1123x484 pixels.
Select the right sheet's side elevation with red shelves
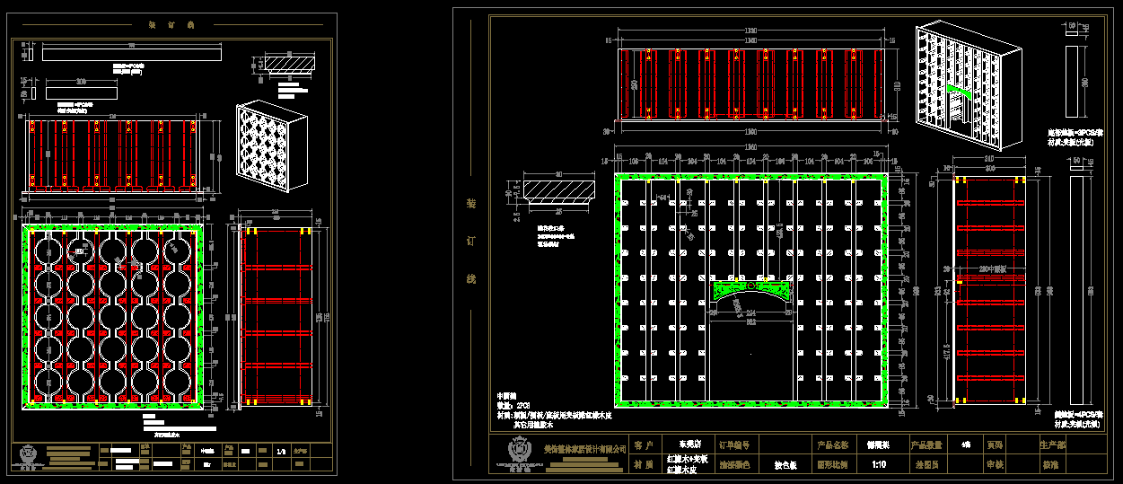click(x=988, y=287)
